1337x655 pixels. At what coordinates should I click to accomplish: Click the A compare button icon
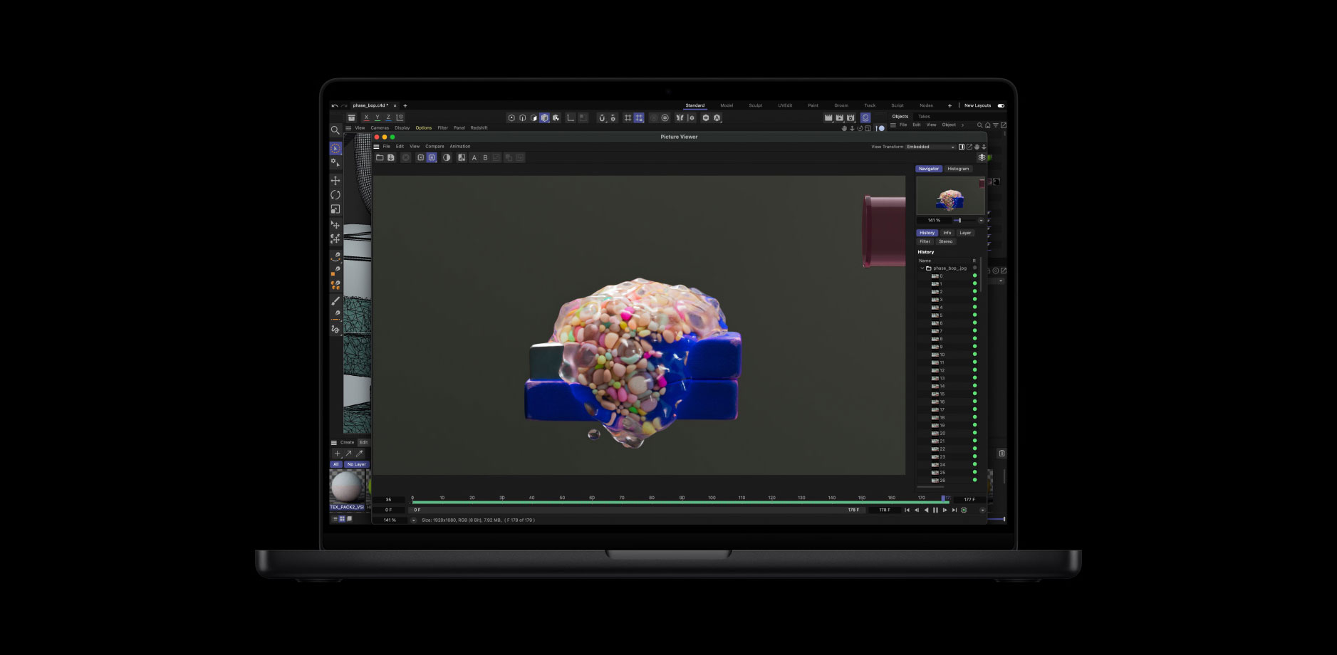point(474,157)
